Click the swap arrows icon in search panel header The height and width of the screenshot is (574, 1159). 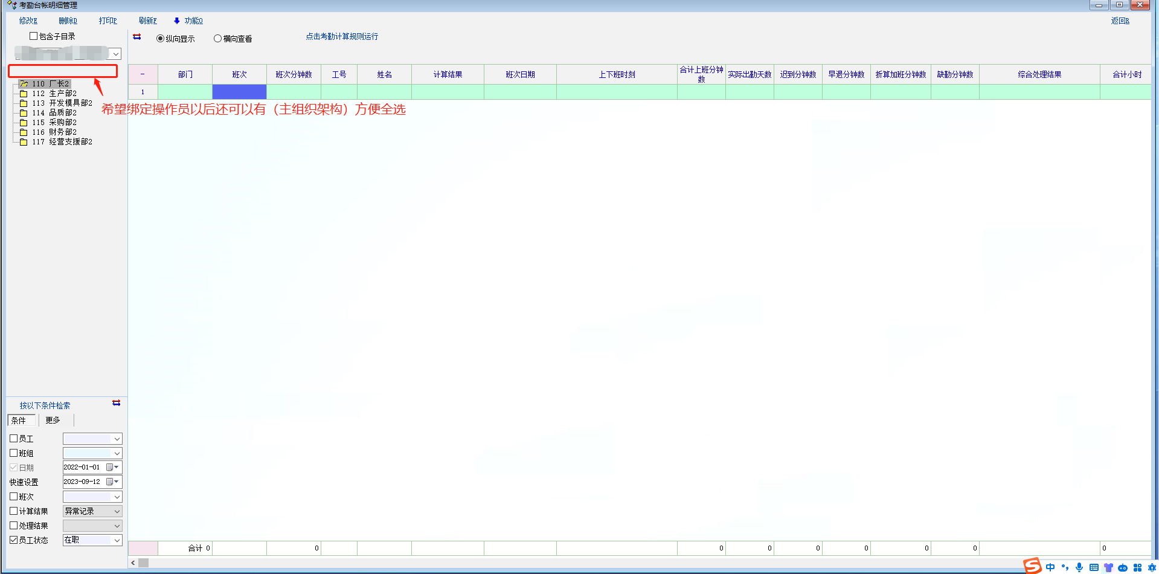(x=117, y=403)
